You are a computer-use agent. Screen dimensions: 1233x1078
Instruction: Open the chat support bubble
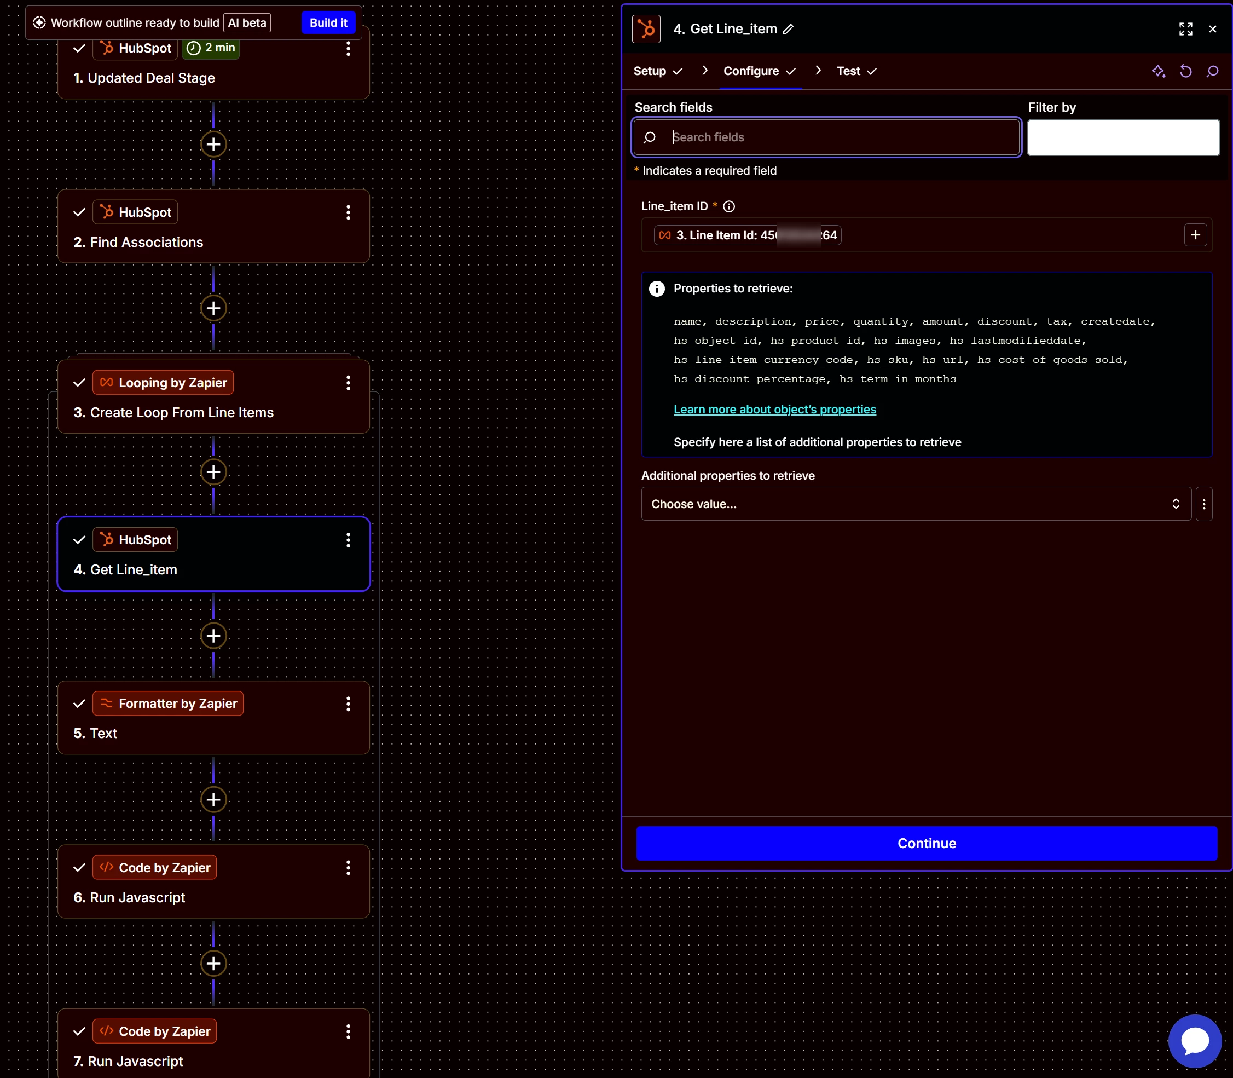click(1194, 1041)
